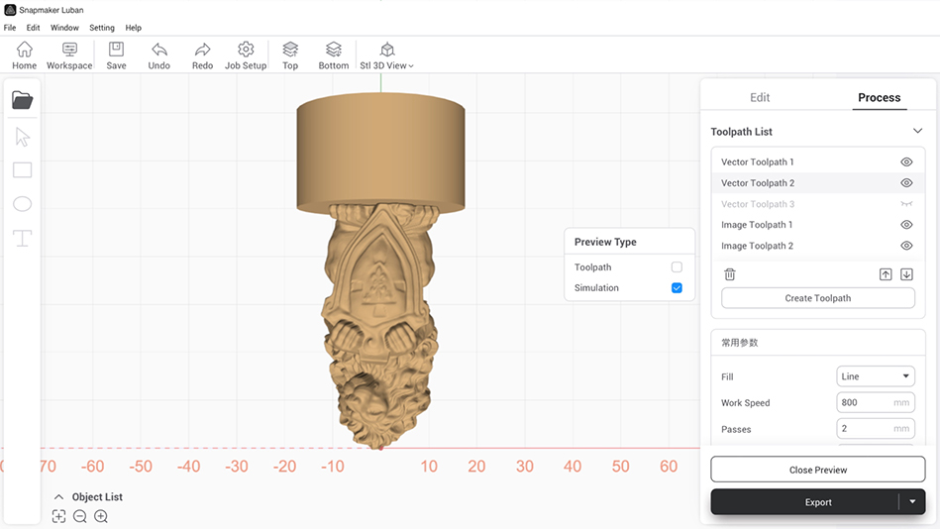Delete the selected toolpath with the trash icon
The height and width of the screenshot is (529, 940).
(x=730, y=274)
